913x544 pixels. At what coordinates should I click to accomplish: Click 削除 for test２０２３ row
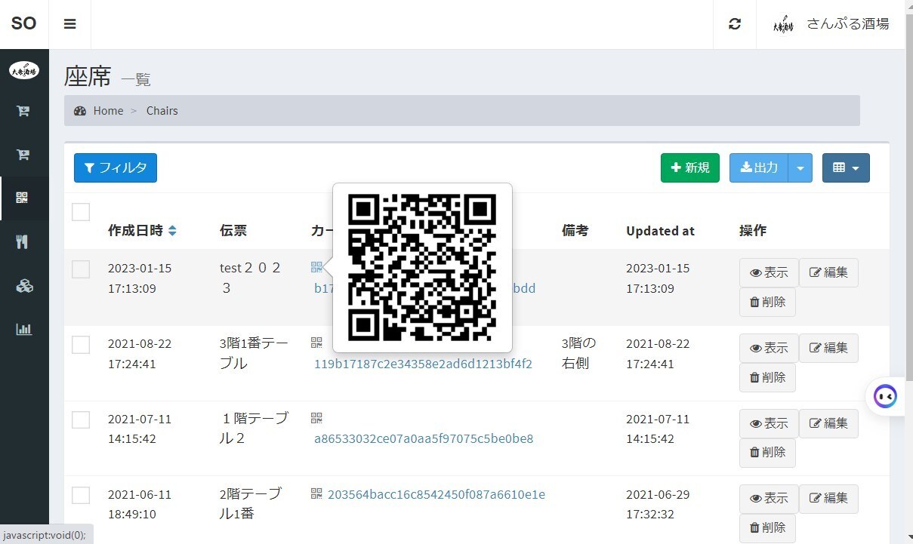click(767, 302)
